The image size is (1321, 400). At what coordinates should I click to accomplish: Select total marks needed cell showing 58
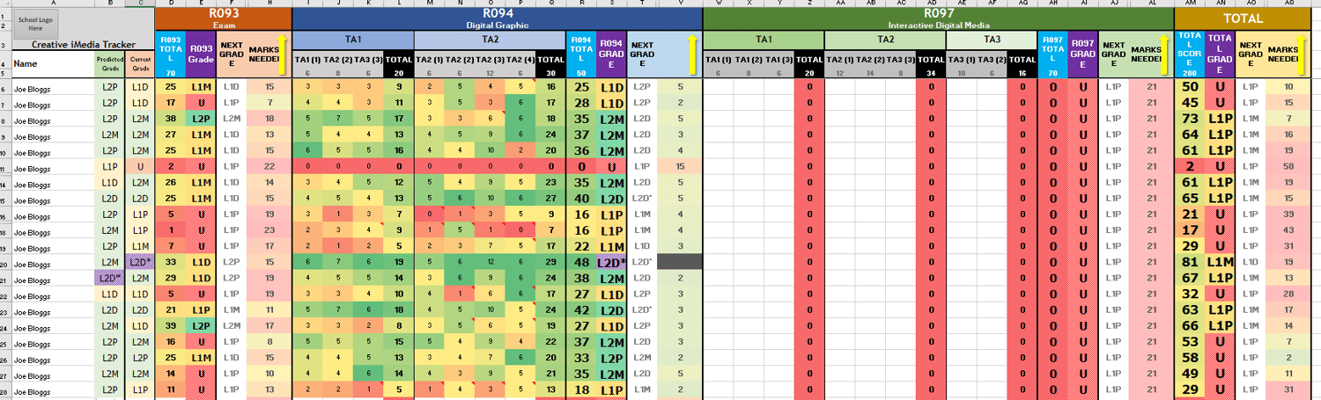(x=1289, y=166)
